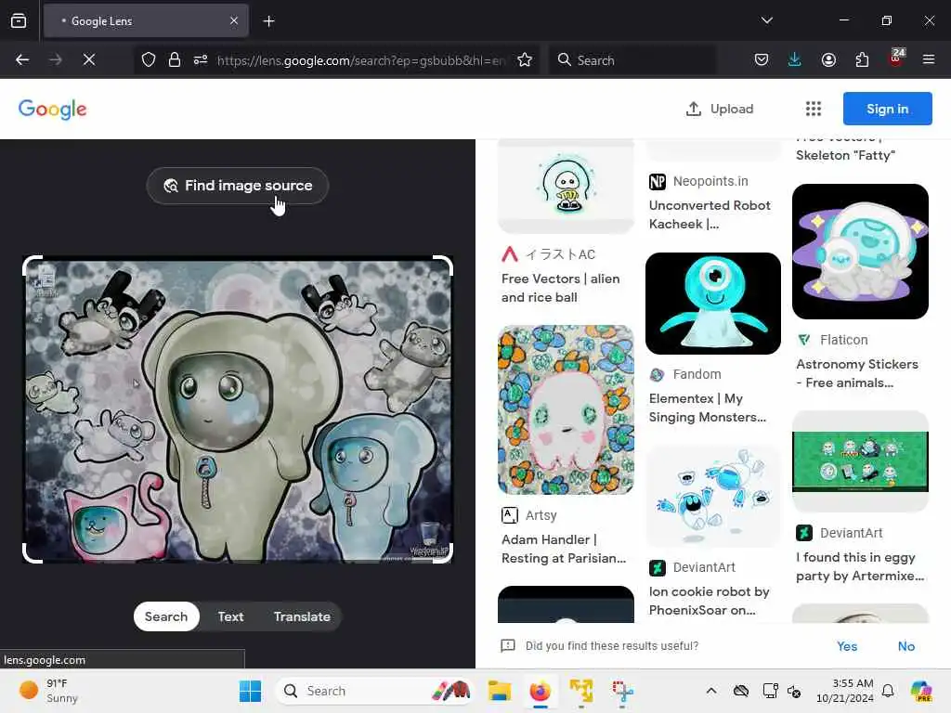The image size is (951, 713).
Task: Open Elementex My Singing Monsters link
Action: pos(707,408)
